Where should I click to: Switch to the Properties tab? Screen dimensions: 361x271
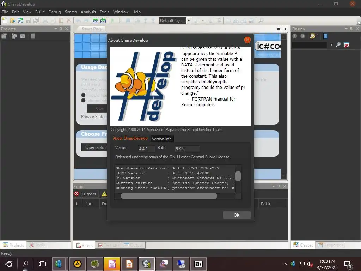[330, 245]
